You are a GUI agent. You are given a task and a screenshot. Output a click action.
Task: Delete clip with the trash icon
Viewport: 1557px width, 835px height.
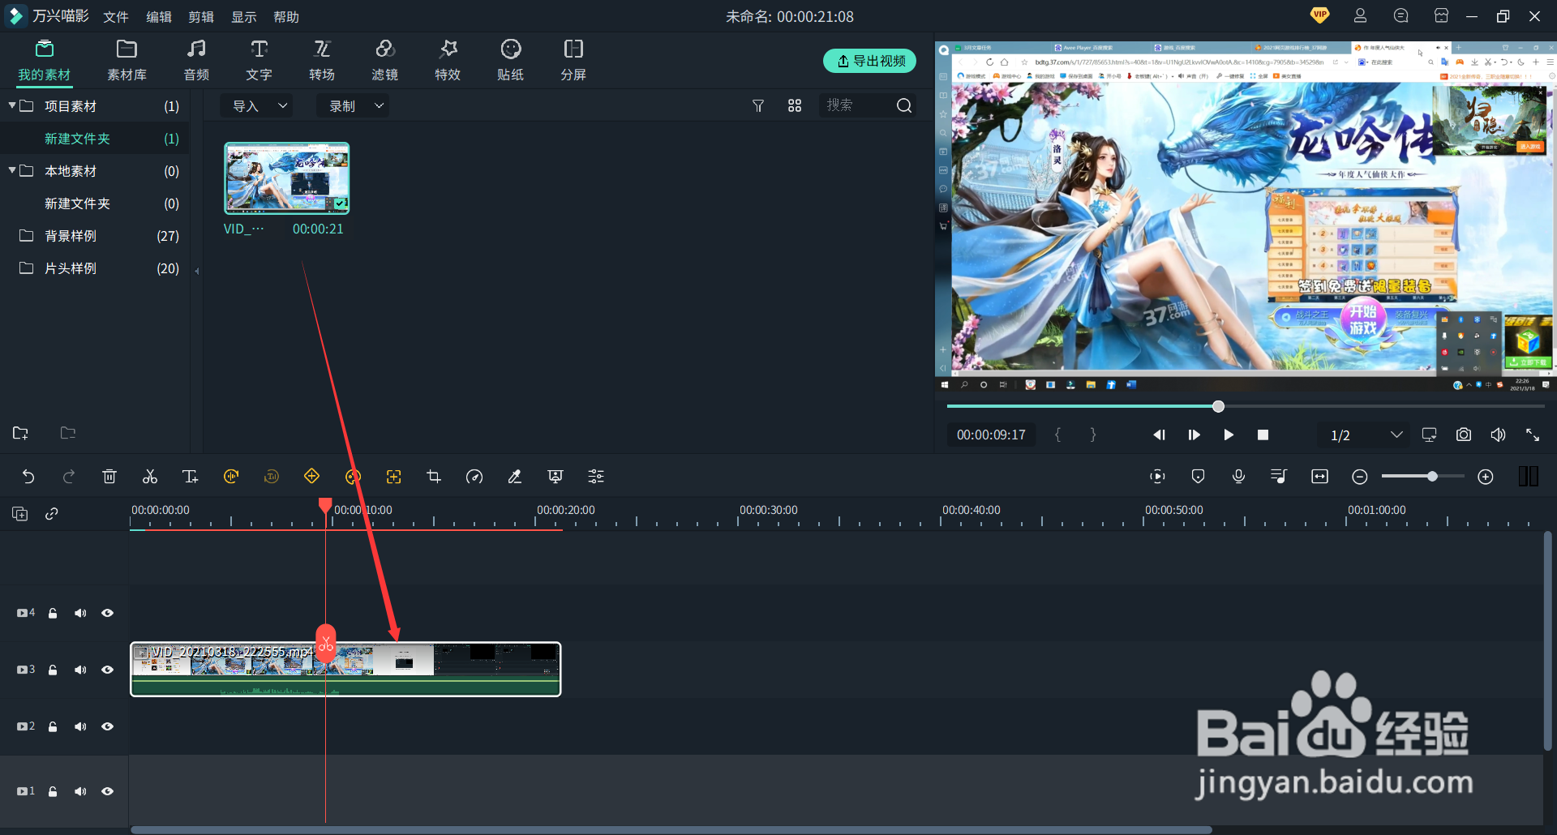point(109,477)
